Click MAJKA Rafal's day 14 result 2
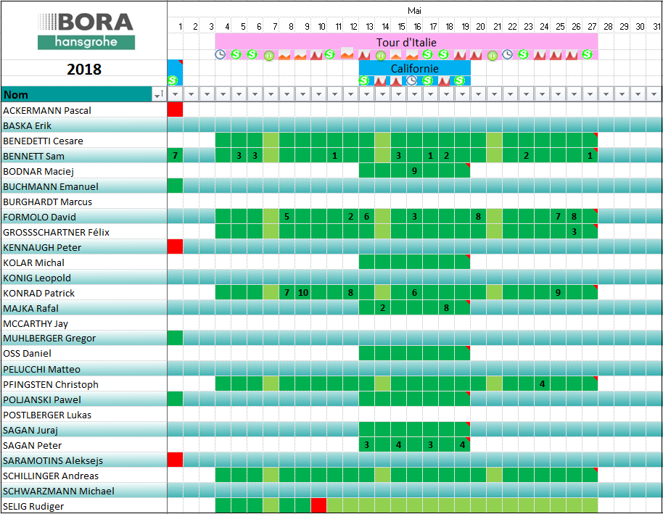 (x=383, y=307)
